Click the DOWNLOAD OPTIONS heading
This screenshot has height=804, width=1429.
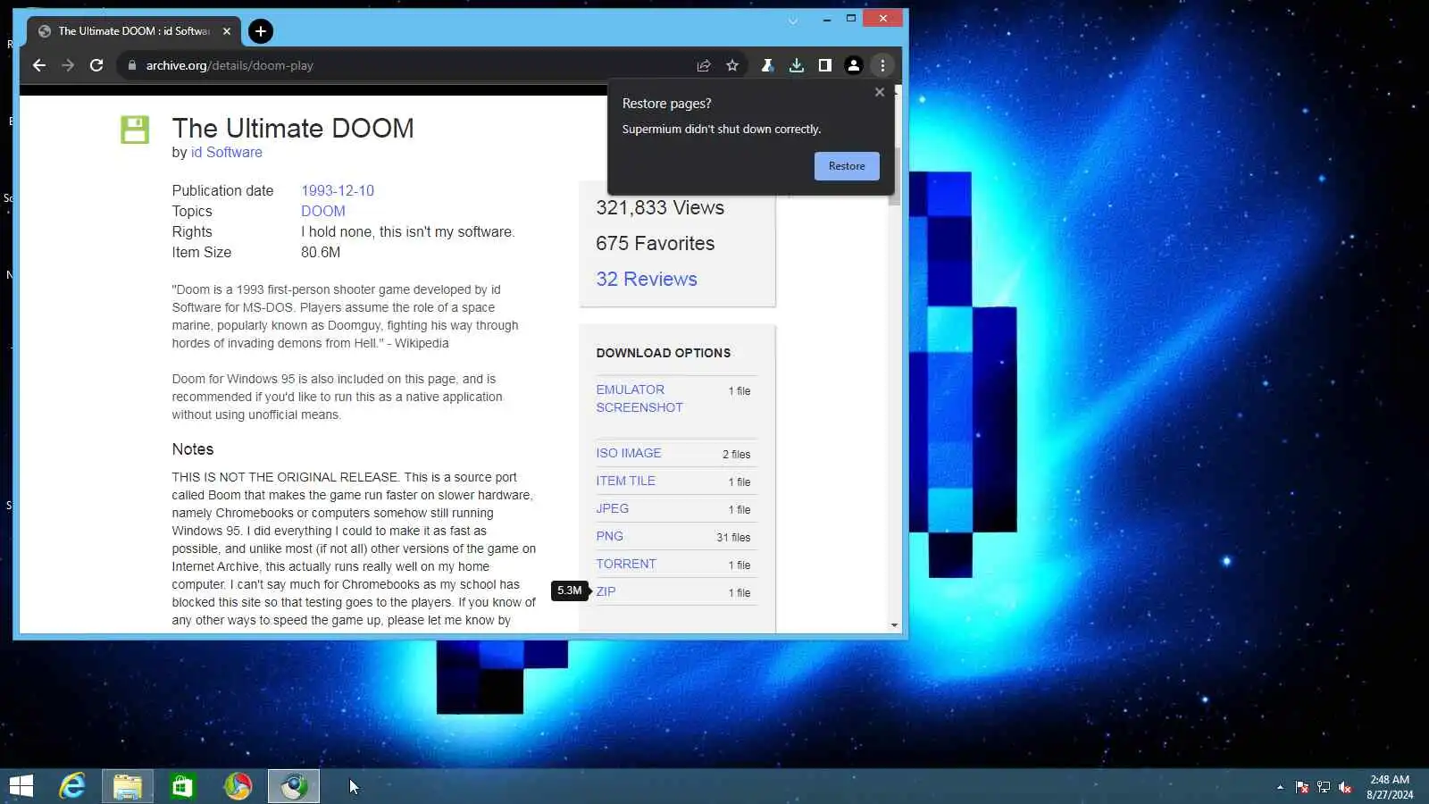coord(664,354)
